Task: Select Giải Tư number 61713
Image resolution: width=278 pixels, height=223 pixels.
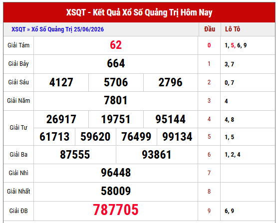Action: [x=54, y=137]
